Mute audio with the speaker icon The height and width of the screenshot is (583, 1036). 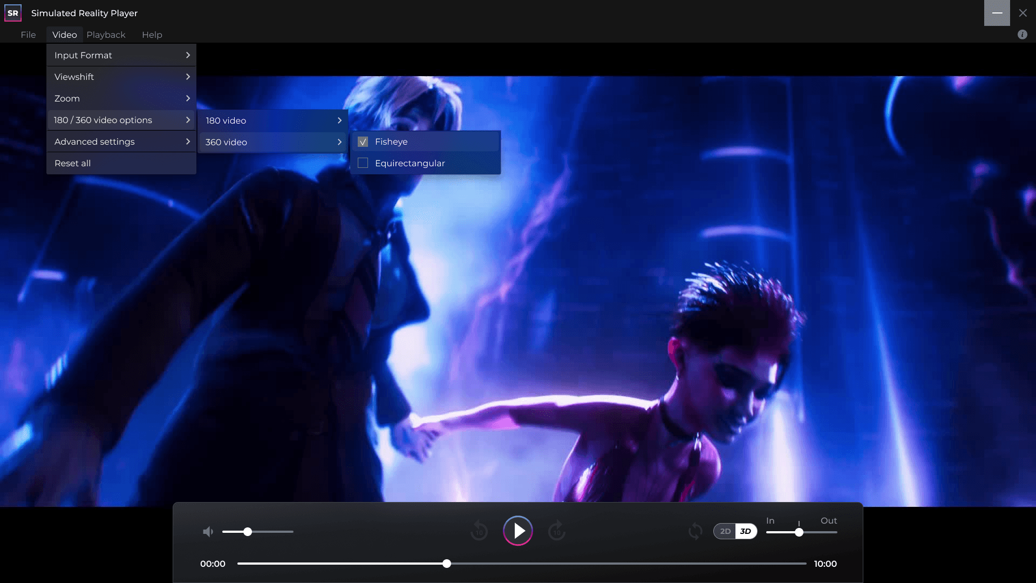pos(208,532)
